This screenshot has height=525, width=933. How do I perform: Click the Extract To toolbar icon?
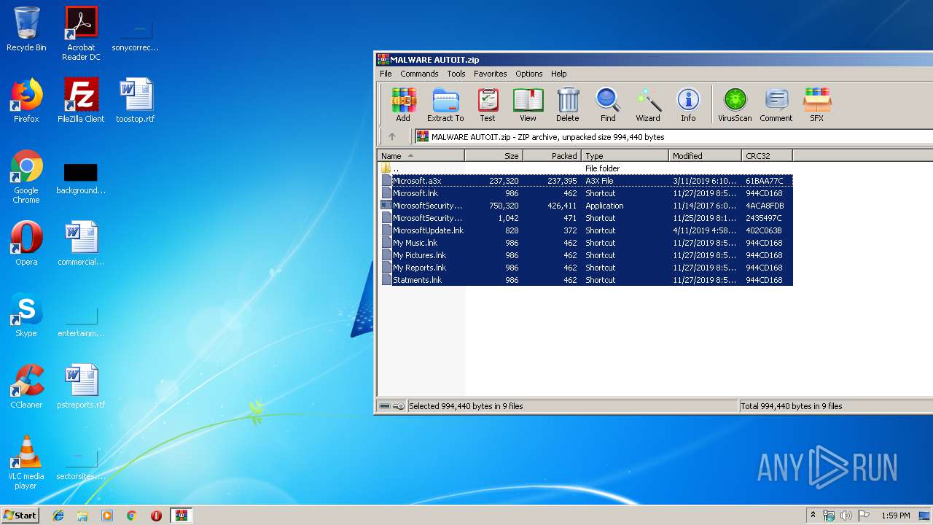pyautogui.click(x=445, y=104)
